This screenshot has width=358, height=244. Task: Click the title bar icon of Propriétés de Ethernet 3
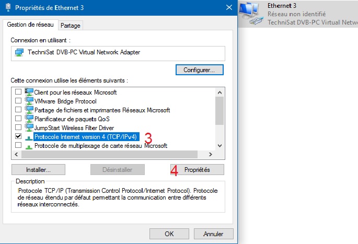[8, 7]
